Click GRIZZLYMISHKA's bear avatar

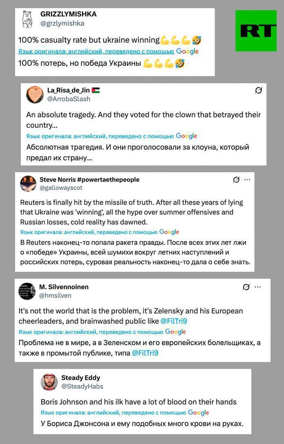[28, 20]
